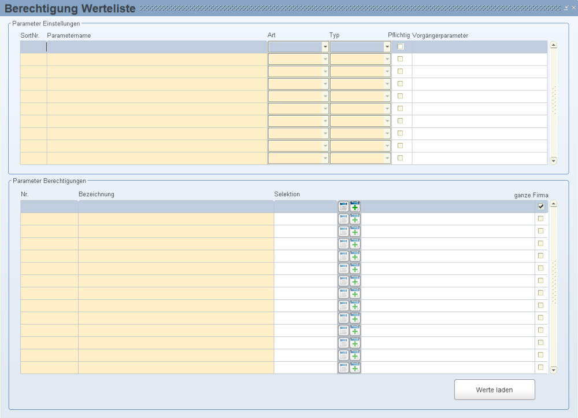The image size is (578, 418).
Task: Minimize the Berechtigung Werteliste panel
Action: [x=566, y=8]
